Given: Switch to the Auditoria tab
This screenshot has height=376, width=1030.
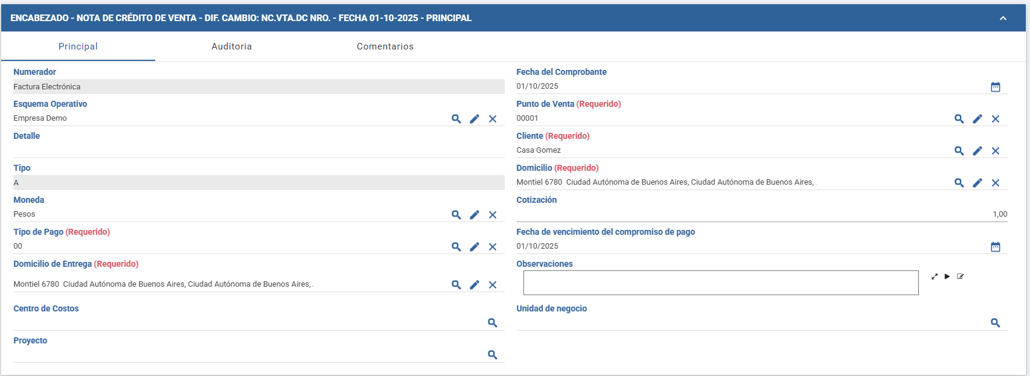Looking at the screenshot, I should 232,46.
